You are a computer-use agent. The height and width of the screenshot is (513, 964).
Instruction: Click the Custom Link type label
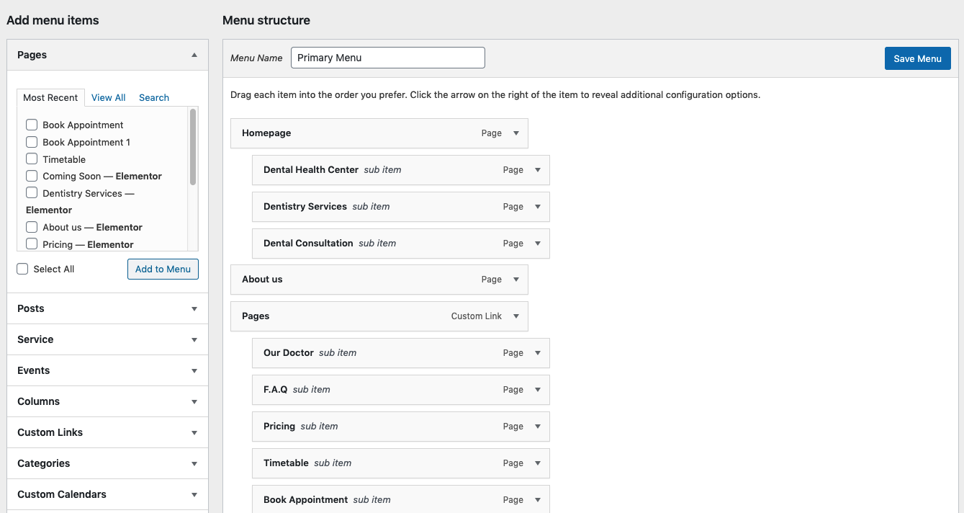point(477,316)
